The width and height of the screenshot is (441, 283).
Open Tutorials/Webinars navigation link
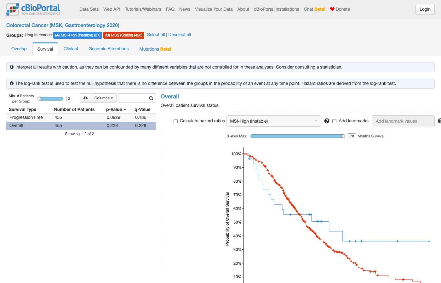coord(143,9)
